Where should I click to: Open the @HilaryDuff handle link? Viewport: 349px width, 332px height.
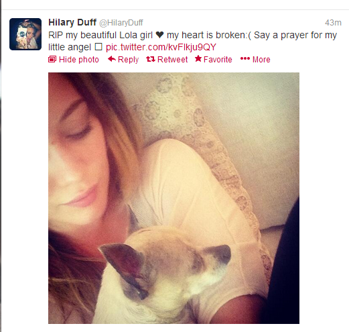(x=121, y=23)
